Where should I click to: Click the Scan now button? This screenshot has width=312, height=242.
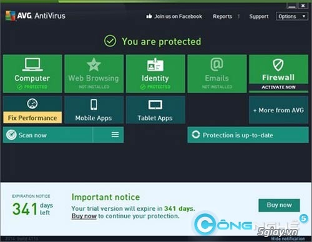pyautogui.click(x=48, y=135)
